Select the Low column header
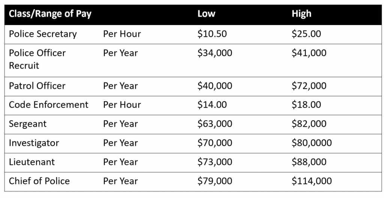This screenshot has width=384, height=198. 206,14
